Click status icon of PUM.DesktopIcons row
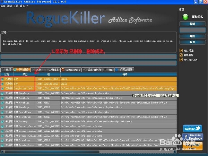Image resolution: width=208 pixels, height=156 pixels. tap(2, 145)
